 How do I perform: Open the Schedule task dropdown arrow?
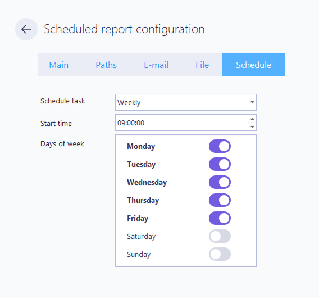click(x=252, y=102)
